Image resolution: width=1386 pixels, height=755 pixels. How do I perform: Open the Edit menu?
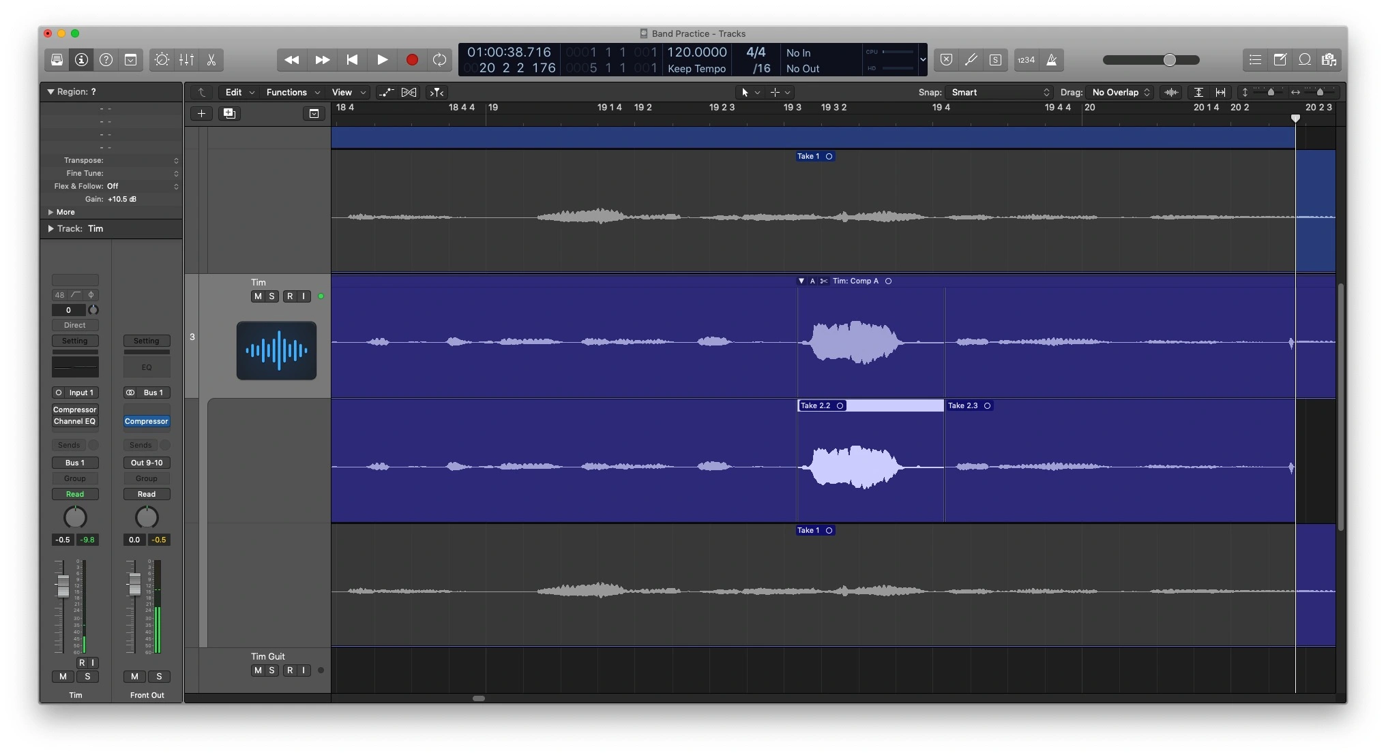(x=239, y=93)
